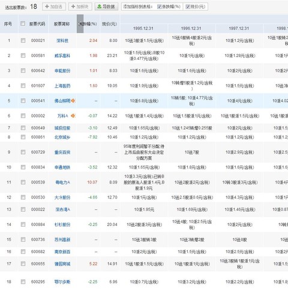Check the select-all box in header

(23, 23)
